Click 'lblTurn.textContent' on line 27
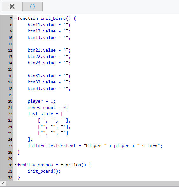The width and height of the screenshot is (179, 187). pyautogui.click(x=52, y=146)
